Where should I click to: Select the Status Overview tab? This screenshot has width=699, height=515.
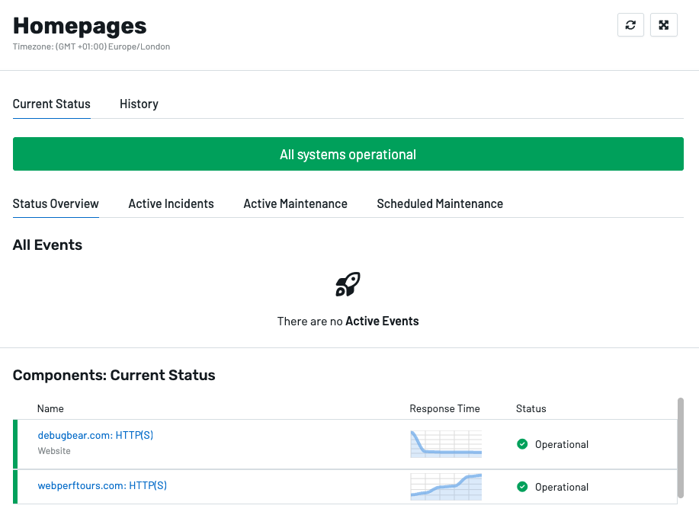click(56, 203)
